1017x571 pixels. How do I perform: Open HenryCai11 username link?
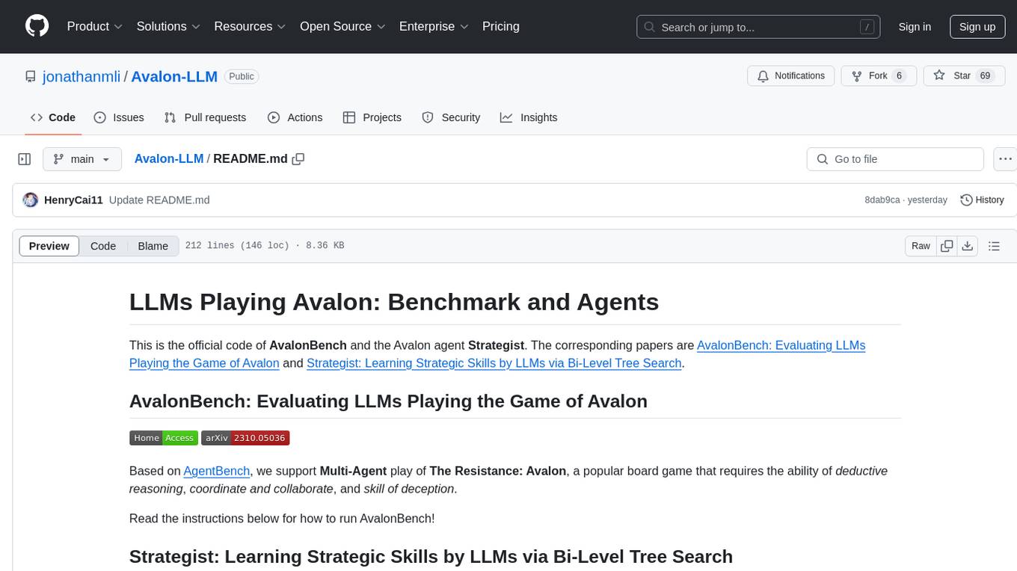(73, 200)
